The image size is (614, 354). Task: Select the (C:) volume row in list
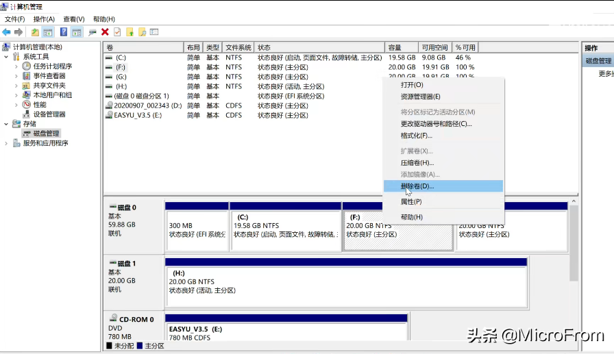(121, 58)
